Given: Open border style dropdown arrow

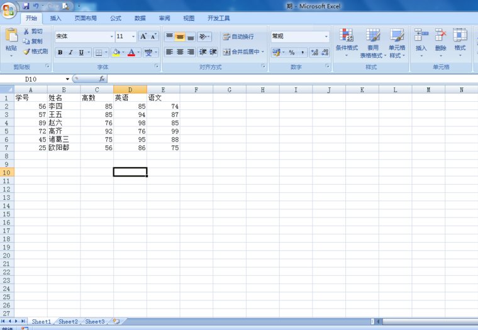Looking at the screenshot, I should pos(106,52).
